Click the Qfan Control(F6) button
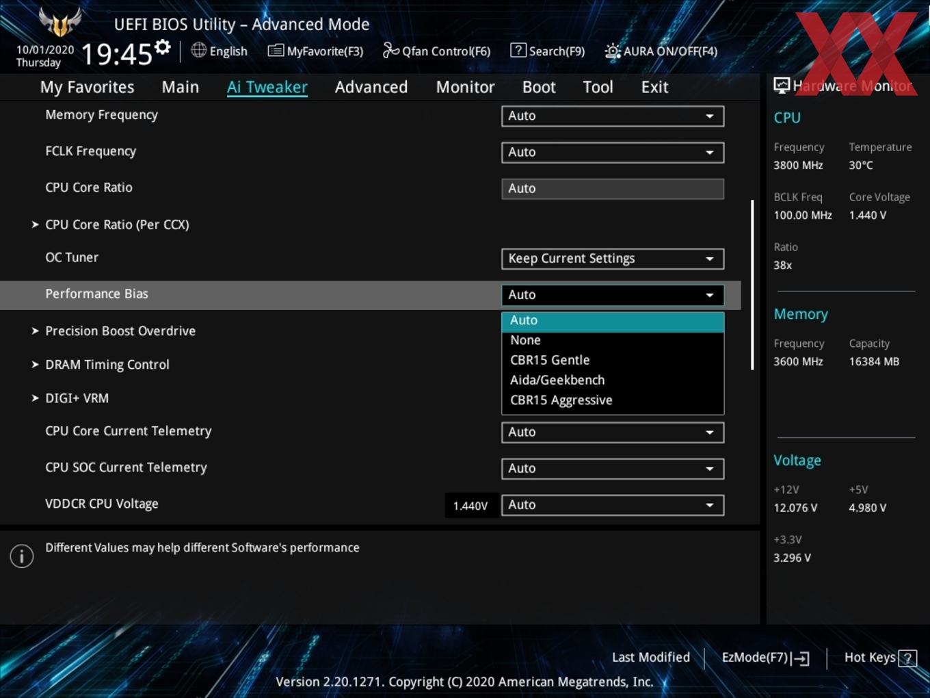Screen dimensions: 930x698 point(436,51)
